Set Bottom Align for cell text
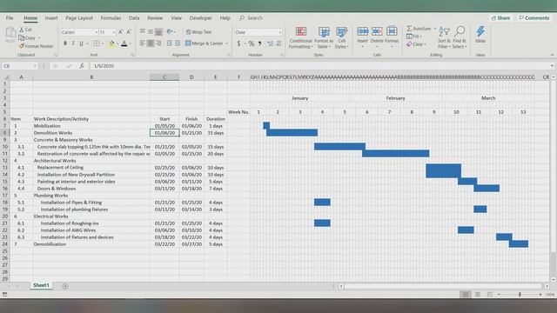This screenshot has height=313, width=557. click(x=158, y=32)
